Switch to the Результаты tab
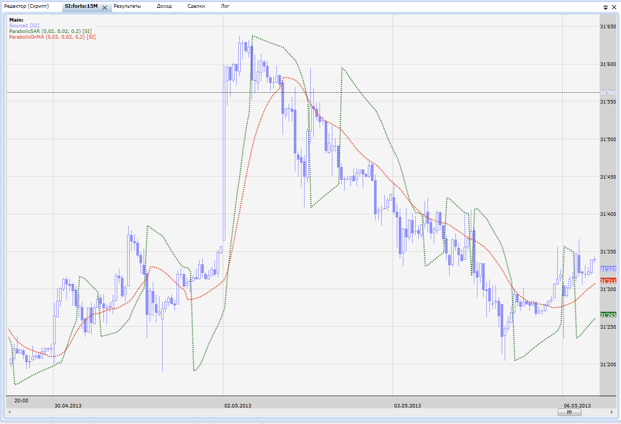621x424 pixels. [x=128, y=6]
